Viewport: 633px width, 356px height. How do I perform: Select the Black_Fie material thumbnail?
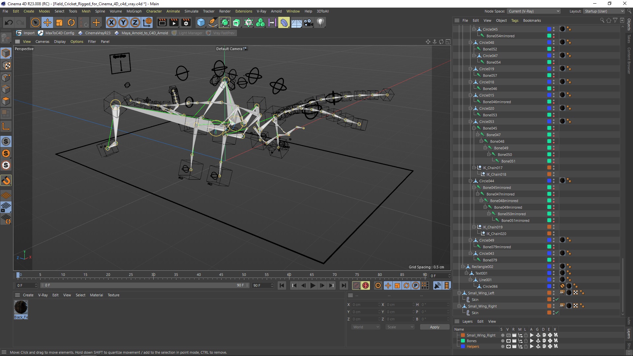coord(21,308)
